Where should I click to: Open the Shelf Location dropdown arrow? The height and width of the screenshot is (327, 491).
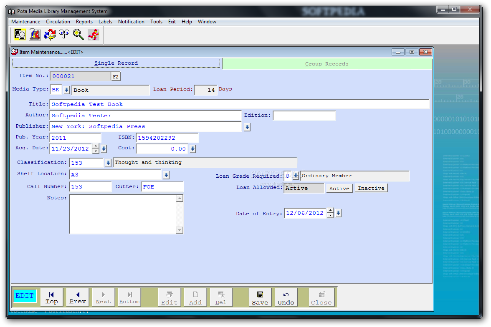166,175
